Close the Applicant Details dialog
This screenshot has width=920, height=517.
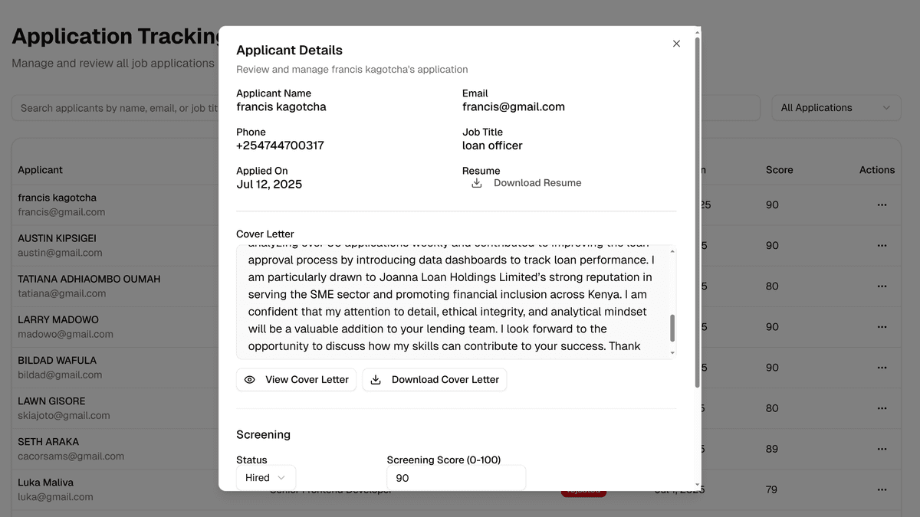pos(676,44)
